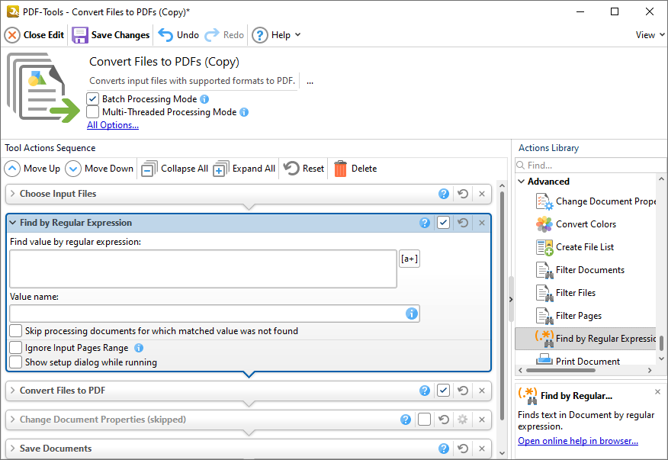The image size is (668, 460).
Task: Click the Move Up button
Action: coord(32,169)
